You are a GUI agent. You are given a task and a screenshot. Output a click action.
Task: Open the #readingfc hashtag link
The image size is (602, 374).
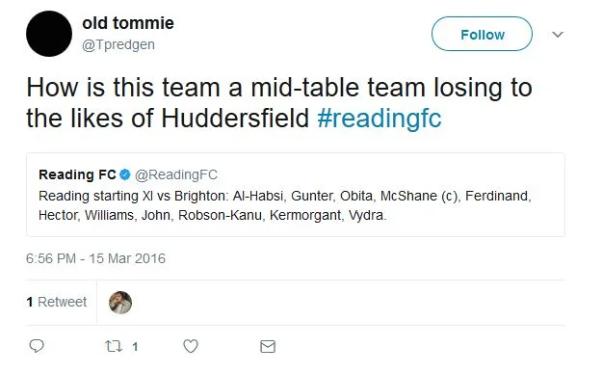380,118
